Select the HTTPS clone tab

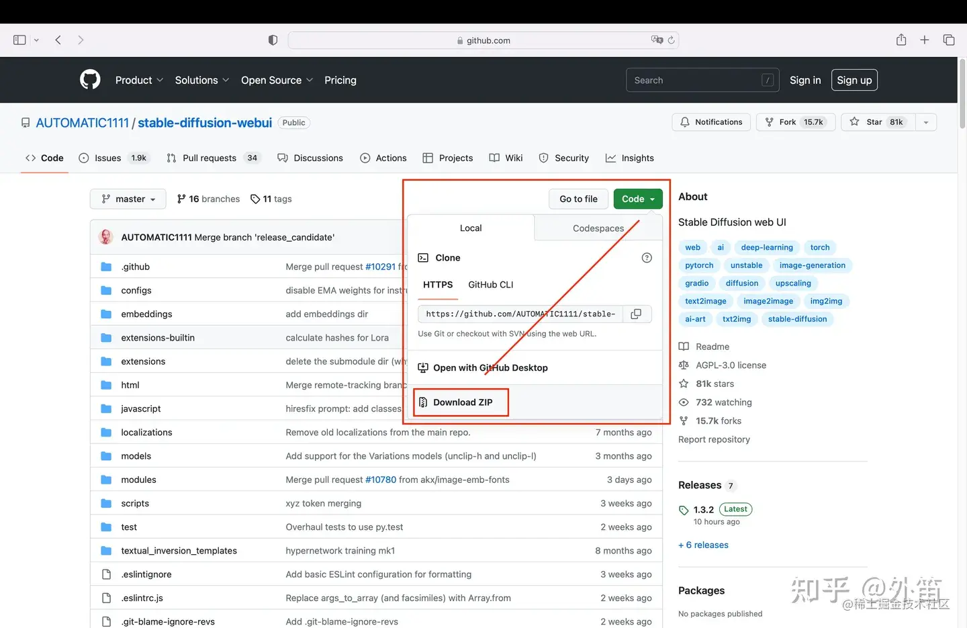point(438,285)
